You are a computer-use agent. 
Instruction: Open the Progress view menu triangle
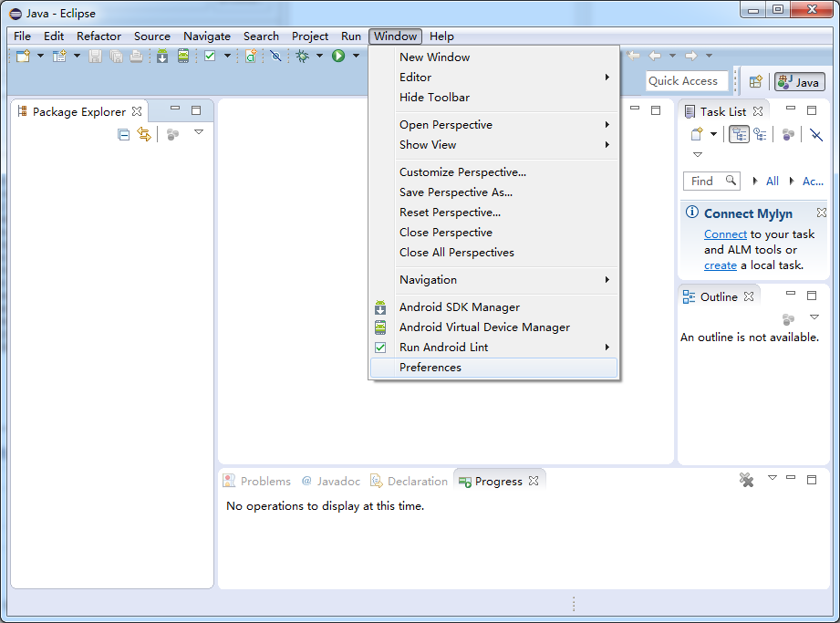[x=772, y=477]
